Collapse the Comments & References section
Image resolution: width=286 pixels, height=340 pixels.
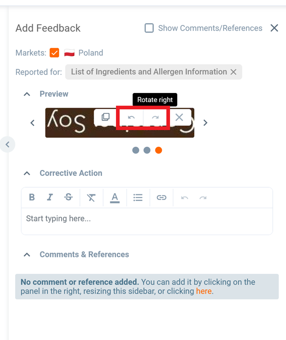pos(27,254)
